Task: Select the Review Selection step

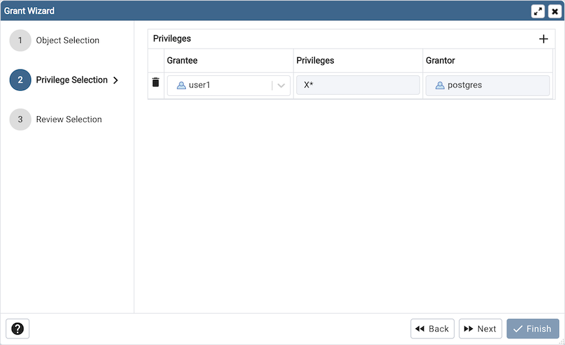Action: pos(69,119)
